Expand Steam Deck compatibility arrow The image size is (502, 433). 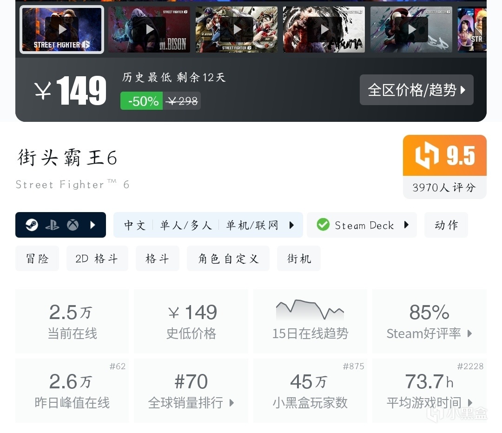[406, 225]
